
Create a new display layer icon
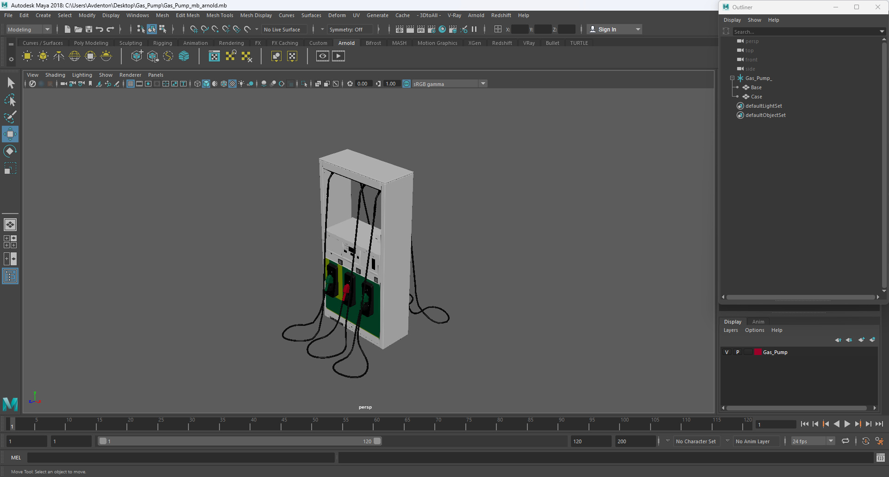coord(861,340)
